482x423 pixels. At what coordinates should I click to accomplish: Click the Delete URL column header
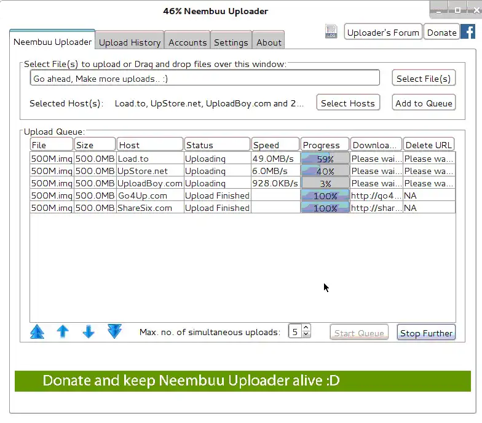coord(429,145)
